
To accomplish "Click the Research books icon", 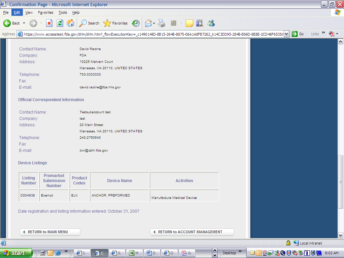I will click(x=200, y=23).
